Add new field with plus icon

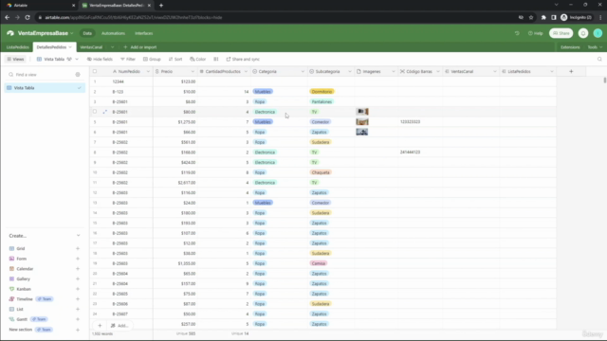(571, 72)
